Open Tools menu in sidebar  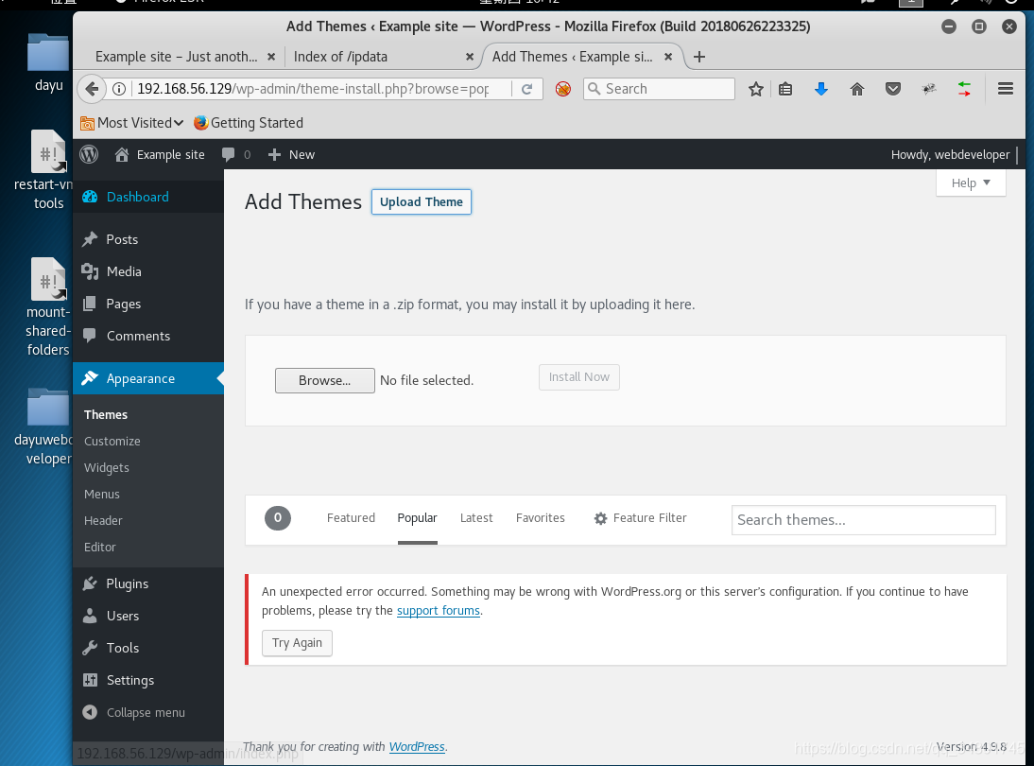pos(148,648)
